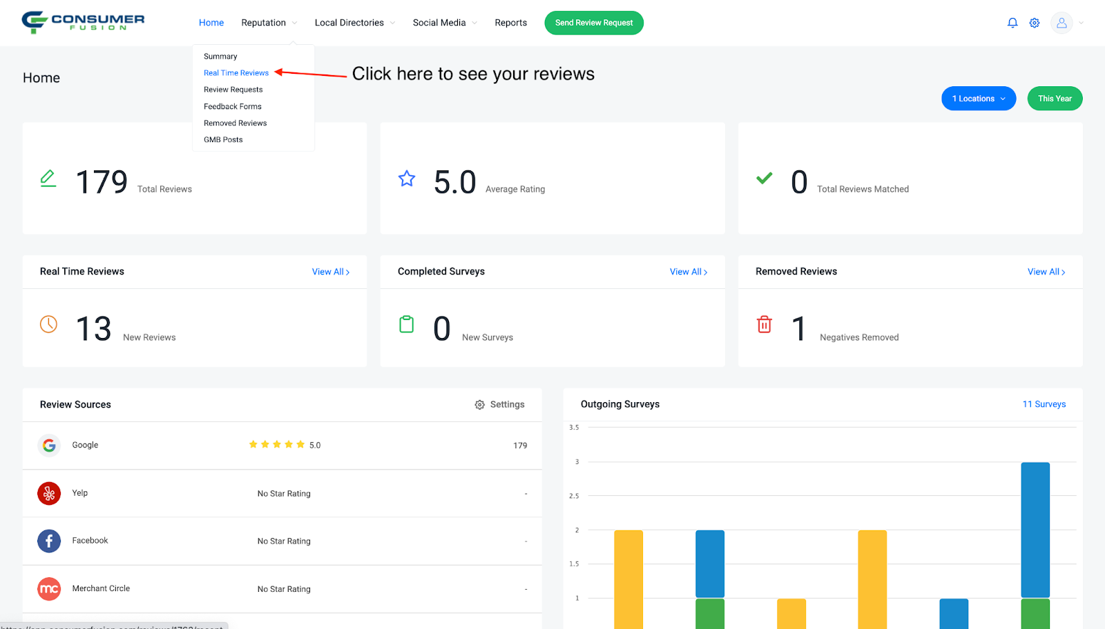Click the Merchant Circle source name
The width and height of the screenshot is (1105, 629).
[x=101, y=588]
